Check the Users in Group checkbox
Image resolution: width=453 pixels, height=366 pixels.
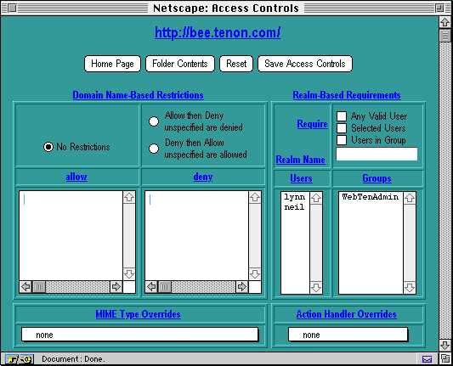(x=342, y=140)
